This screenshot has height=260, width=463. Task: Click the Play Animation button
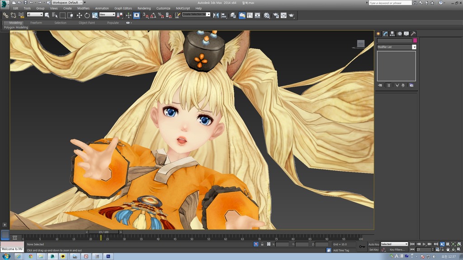[424, 244]
